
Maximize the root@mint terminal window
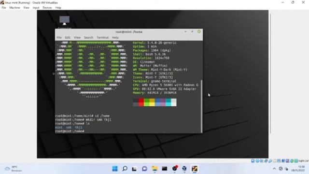[x=192, y=31]
